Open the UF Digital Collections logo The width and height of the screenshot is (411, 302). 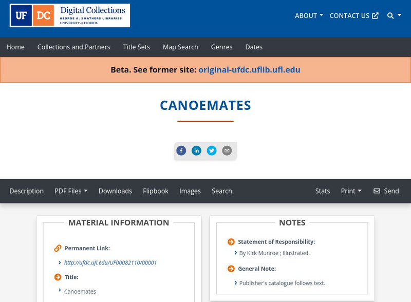70,15
